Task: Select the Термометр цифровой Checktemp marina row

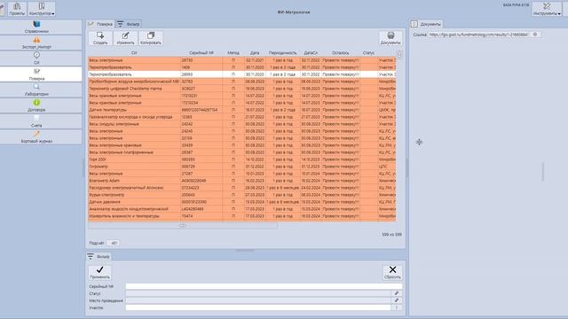Action: pyautogui.click(x=242, y=89)
